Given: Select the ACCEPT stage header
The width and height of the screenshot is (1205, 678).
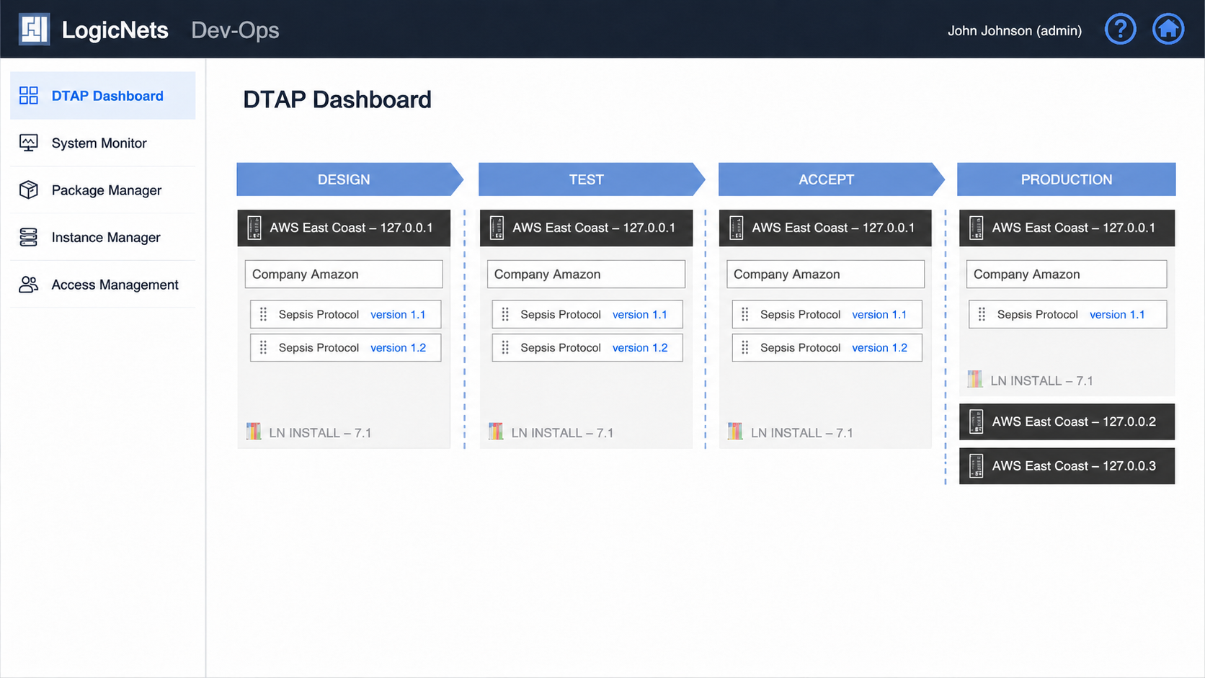Looking at the screenshot, I should click(831, 179).
